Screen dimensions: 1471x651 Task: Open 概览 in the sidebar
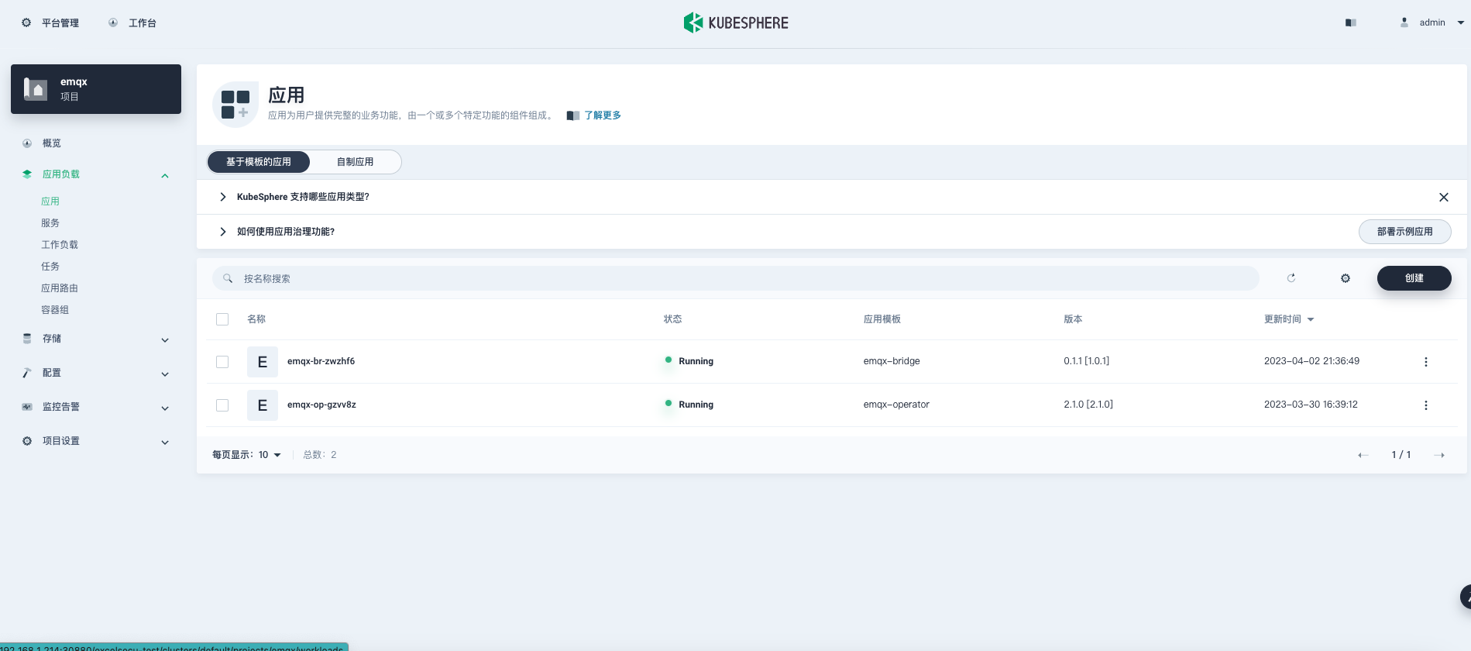(x=52, y=143)
